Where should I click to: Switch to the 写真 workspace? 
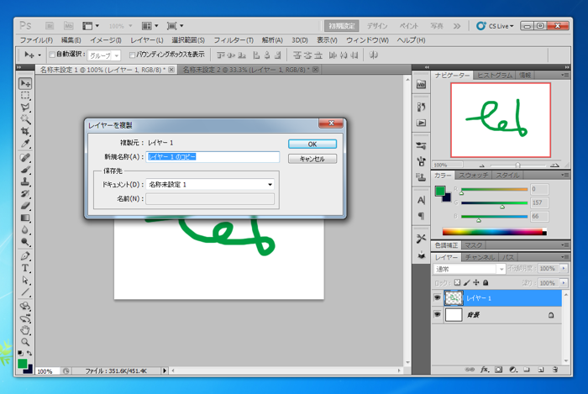coord(437,26)
